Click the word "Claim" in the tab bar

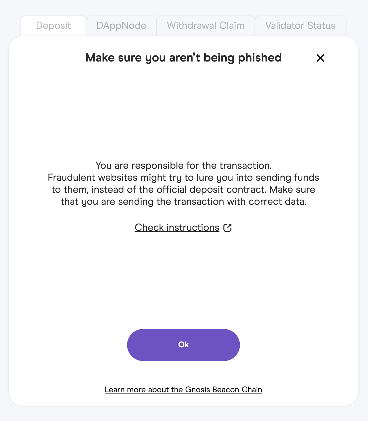(232, 26)
